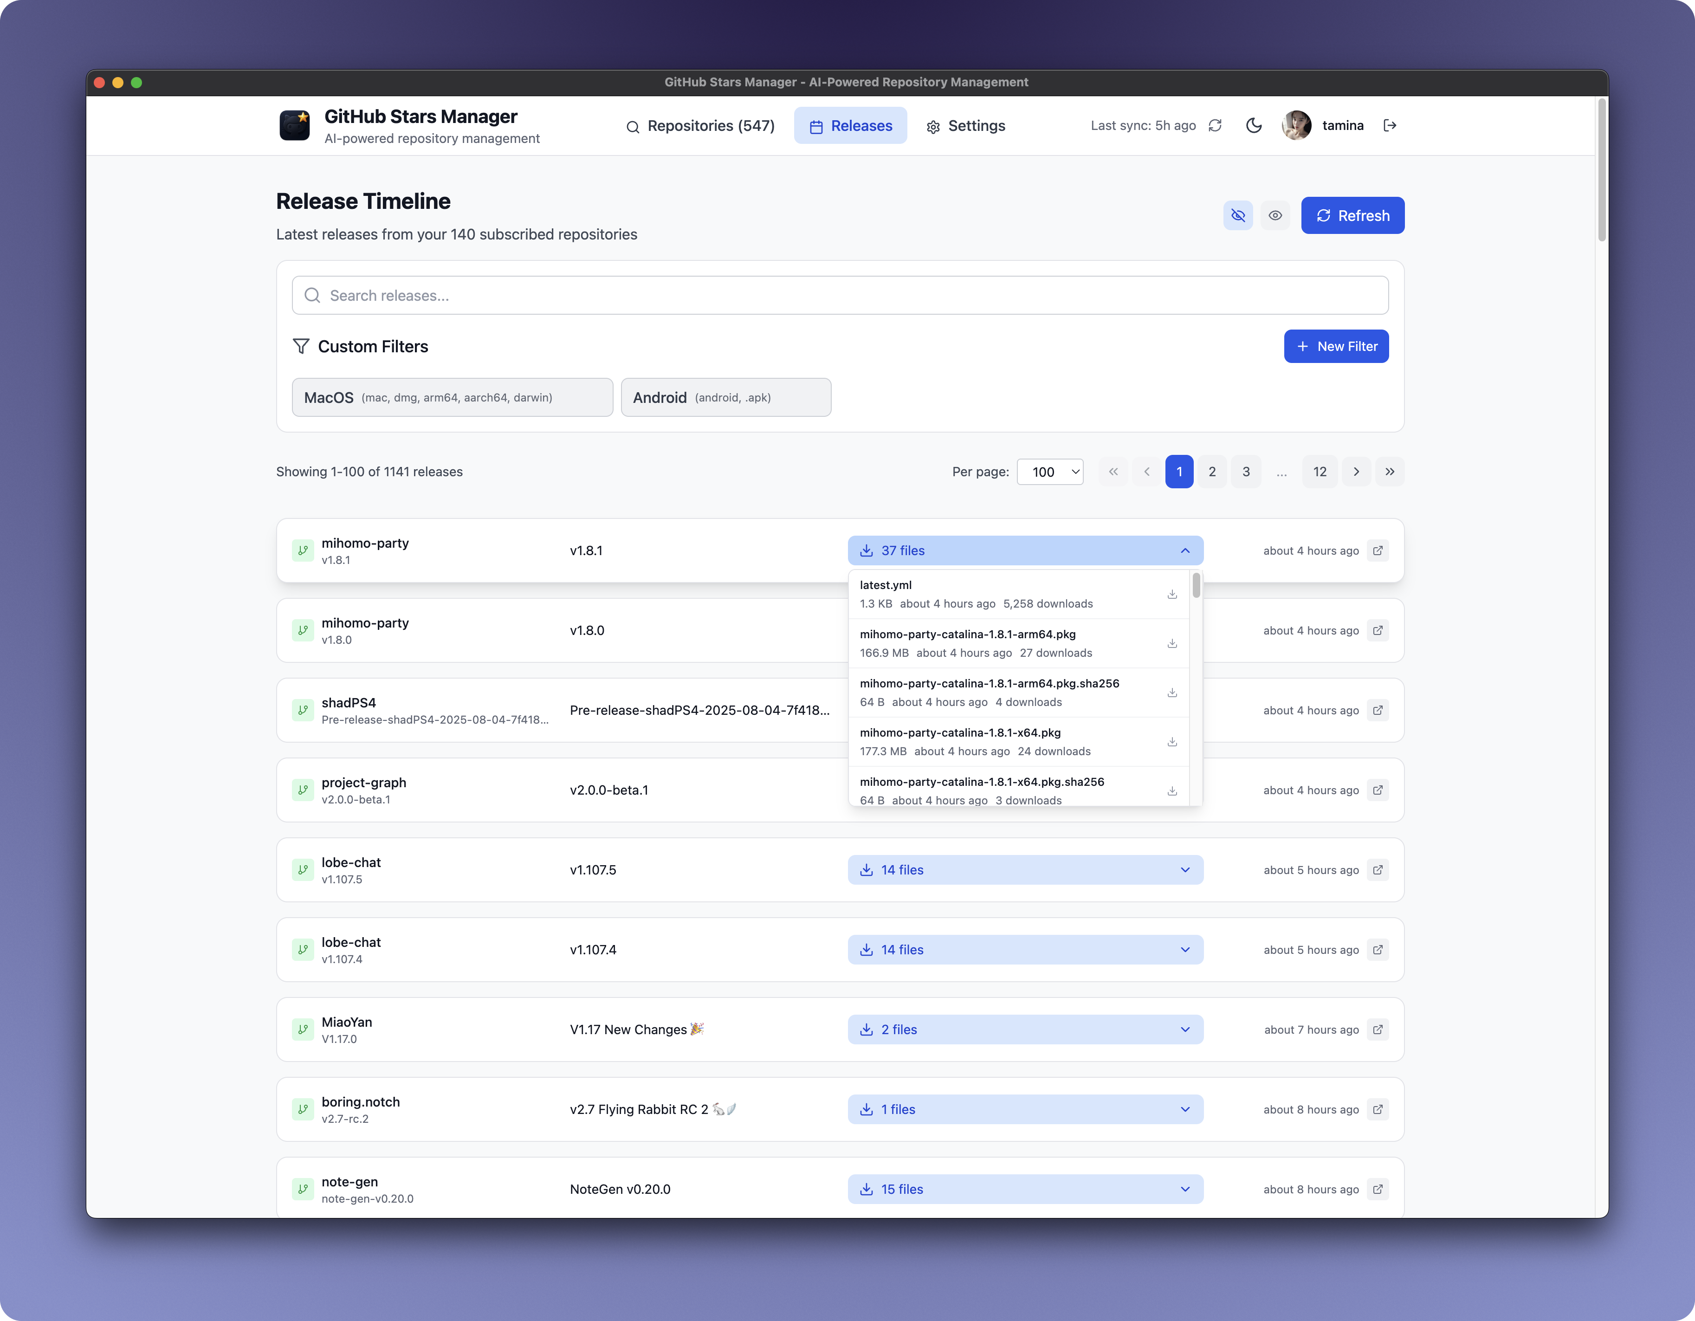Click the branch icon for project-graph
Viewport: 1695px width, 1321px height.
303,790
